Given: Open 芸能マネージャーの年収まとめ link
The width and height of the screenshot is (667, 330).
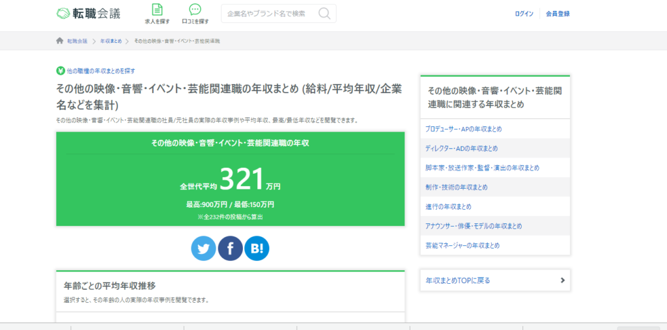Looking at the screenshot, I should [462, 246].
